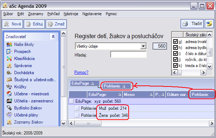216x138 pixels.
Task: Check the Pohlavie Muž row checkbox
Action: (77, 108)
